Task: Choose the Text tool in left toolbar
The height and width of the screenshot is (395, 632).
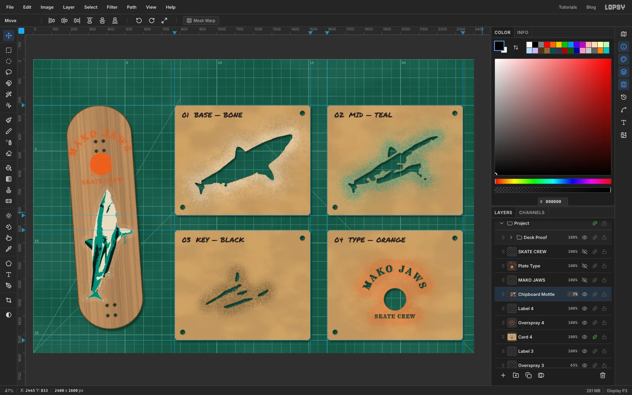Action: 9,275
